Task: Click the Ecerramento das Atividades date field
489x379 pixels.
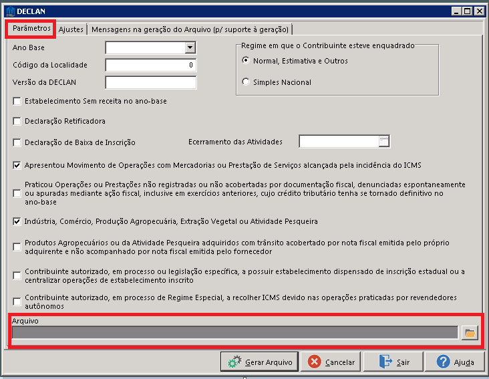Action: [x=339, y=141]
